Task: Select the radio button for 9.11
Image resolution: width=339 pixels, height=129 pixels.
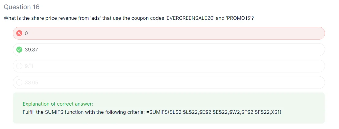Action: 19,66
